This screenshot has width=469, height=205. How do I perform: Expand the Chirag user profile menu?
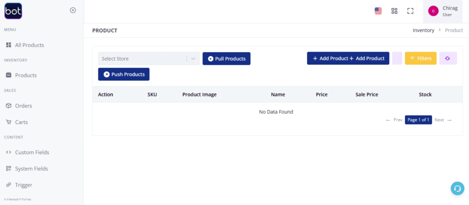[x=443, y=11]
